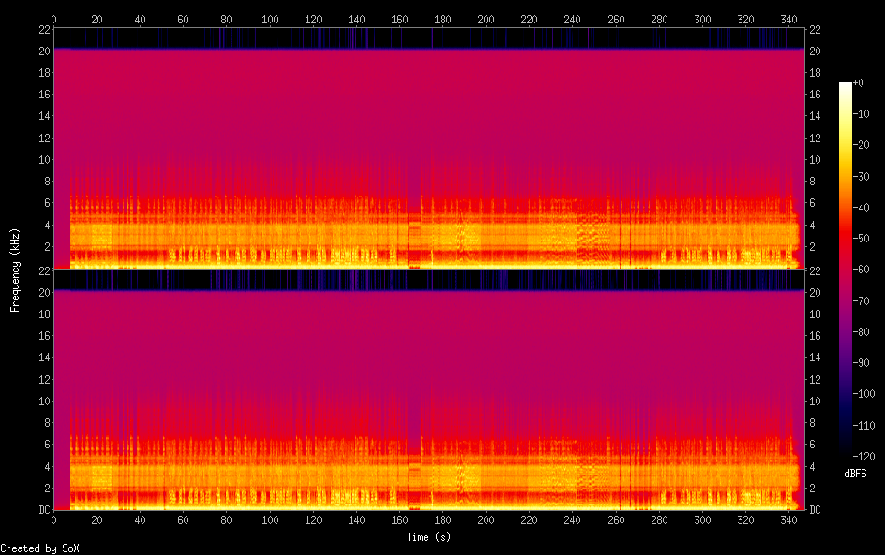885x555 pixels.
Task: Select the 'Frequency (kHz)' axis title
Action: (x=15, y=270)
